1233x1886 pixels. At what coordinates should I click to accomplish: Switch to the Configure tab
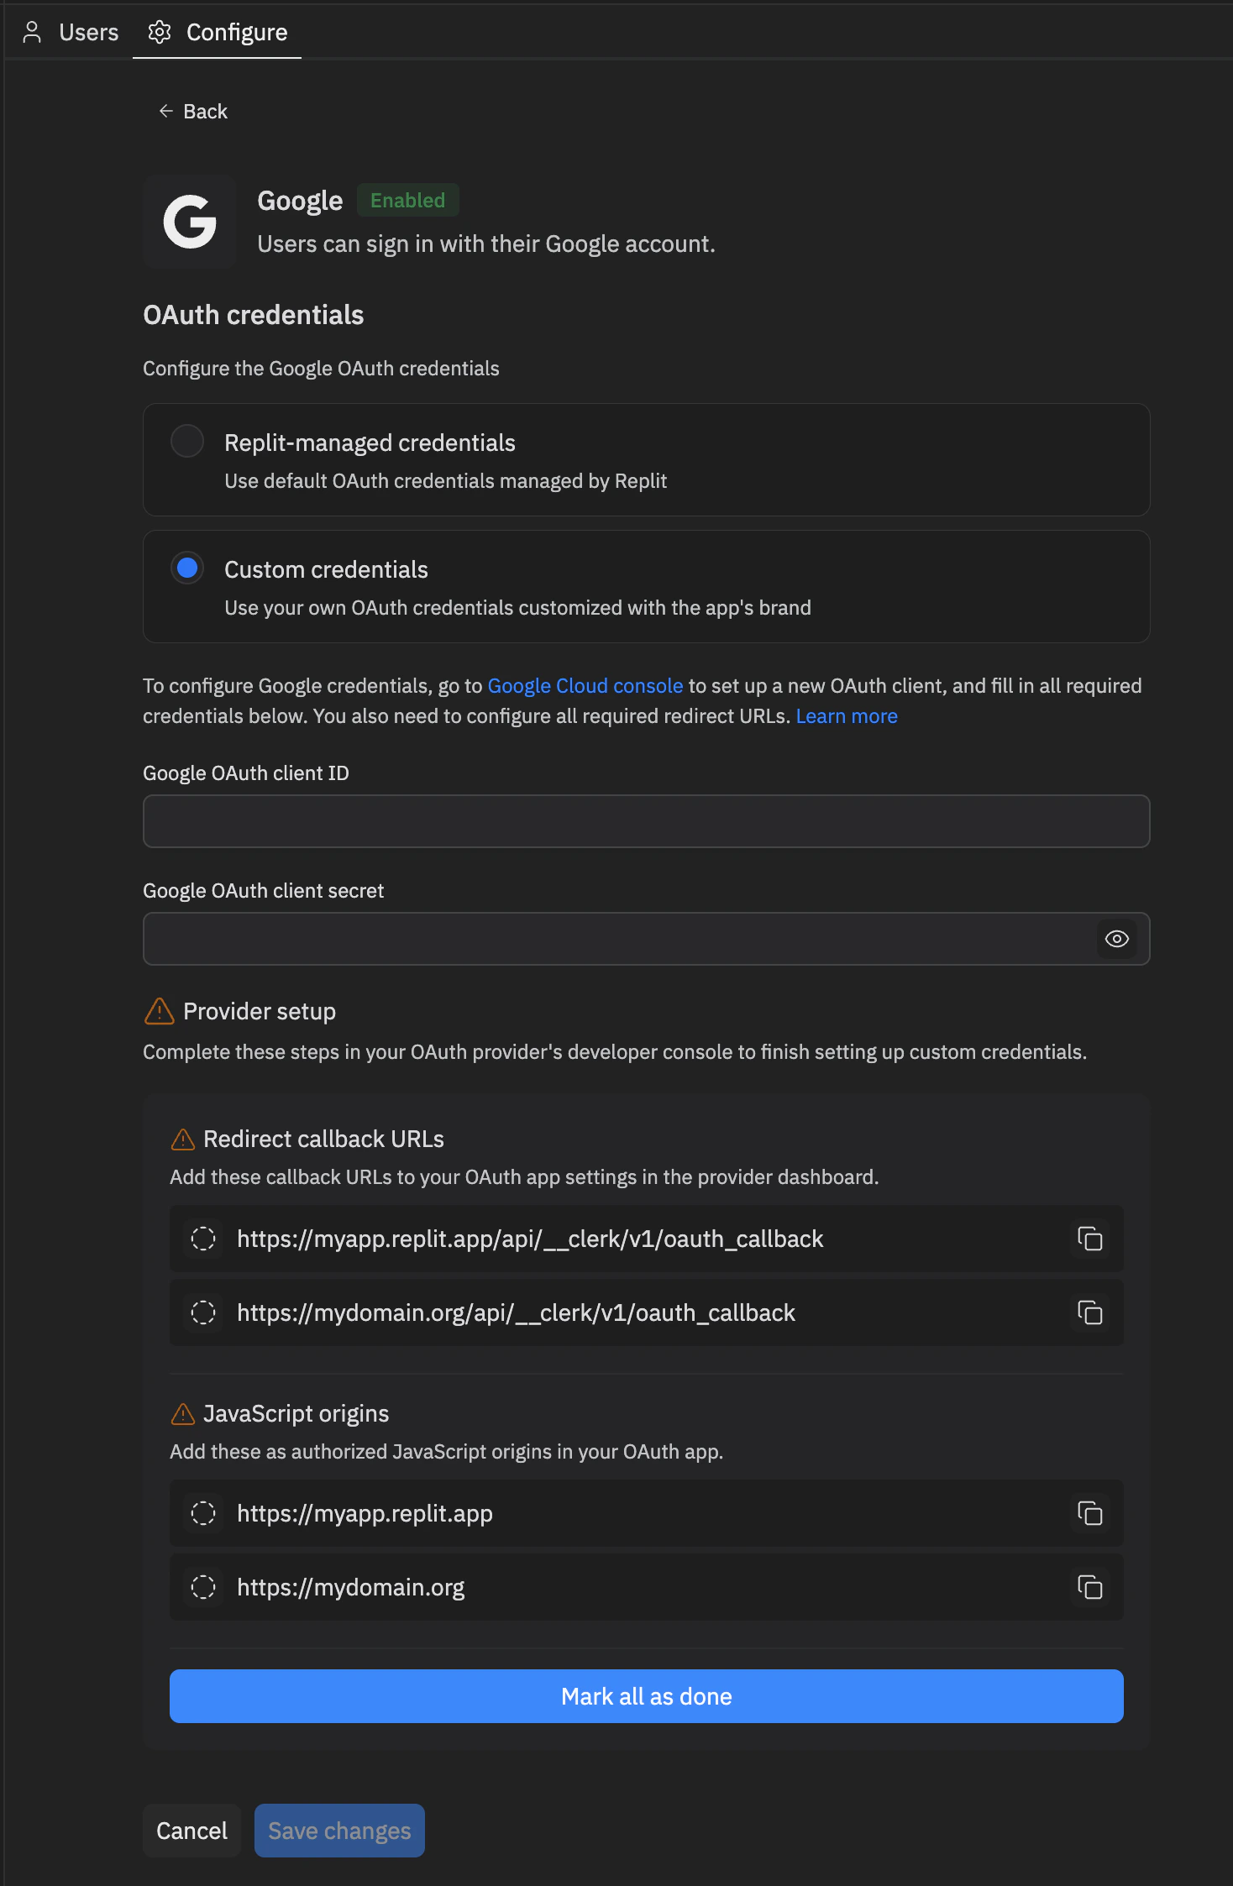218,32
